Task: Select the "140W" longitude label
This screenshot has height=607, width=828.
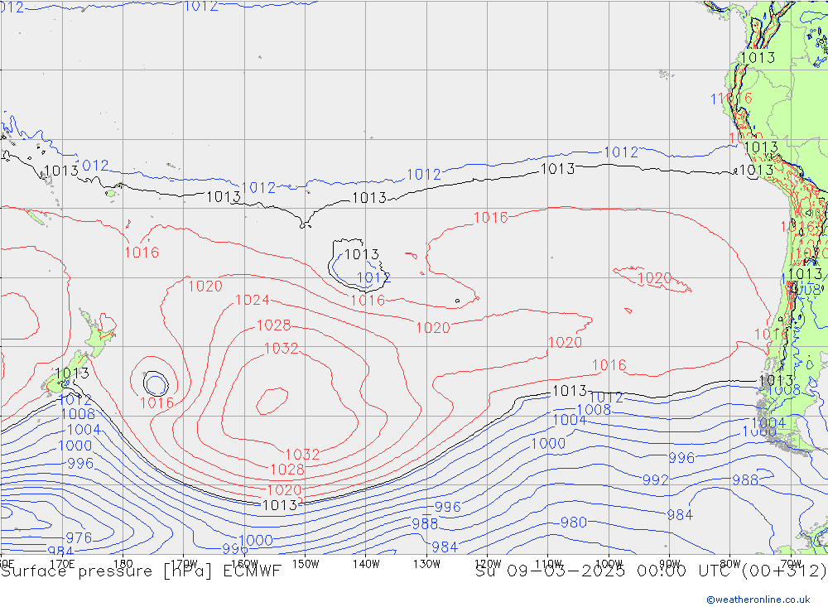Action: pos(366,564)
